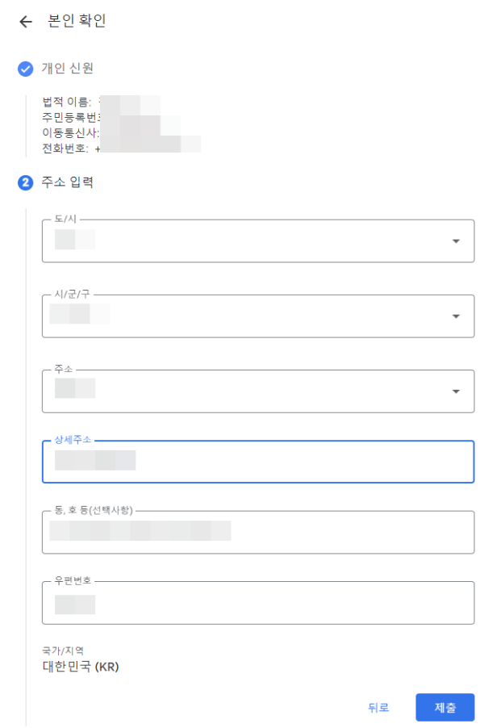Click the 주소 dropdown arrow
The height and width of the screenshot is (728, 484).
pyautogui.click(x=456, y=391)
